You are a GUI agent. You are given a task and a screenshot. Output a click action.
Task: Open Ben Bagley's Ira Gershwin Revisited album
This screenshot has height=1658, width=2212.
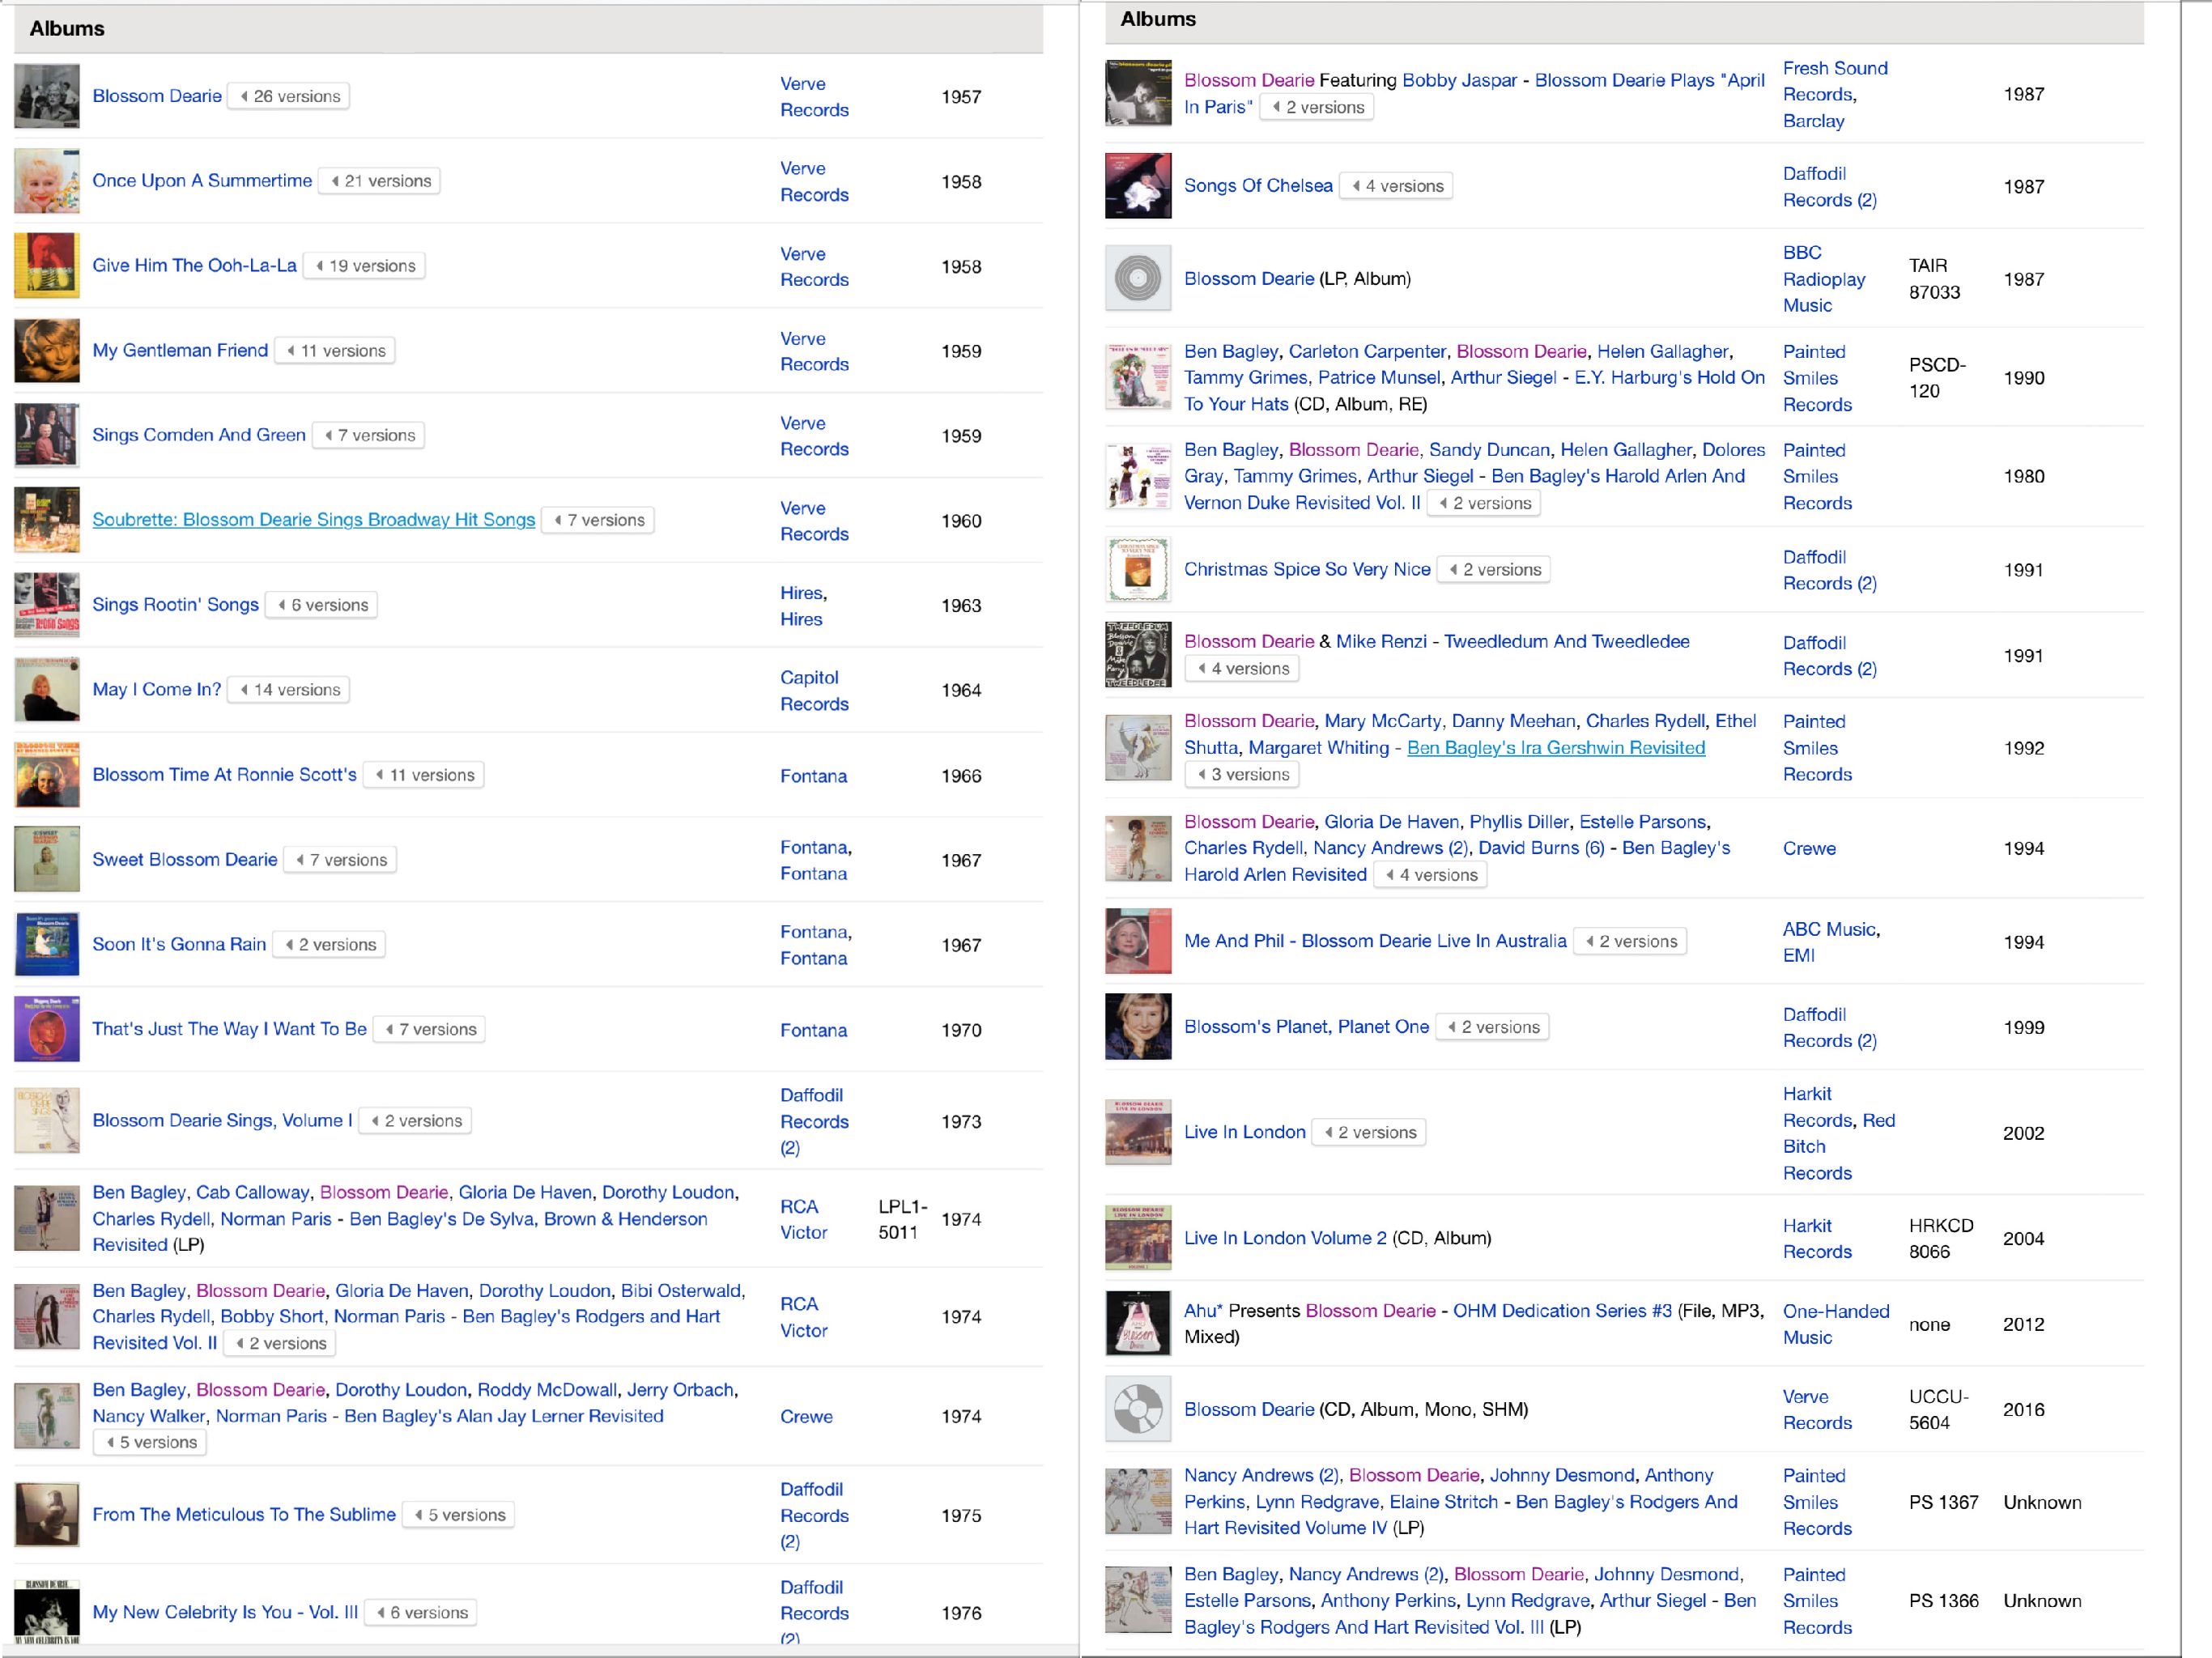click(x=1556, y=747)
